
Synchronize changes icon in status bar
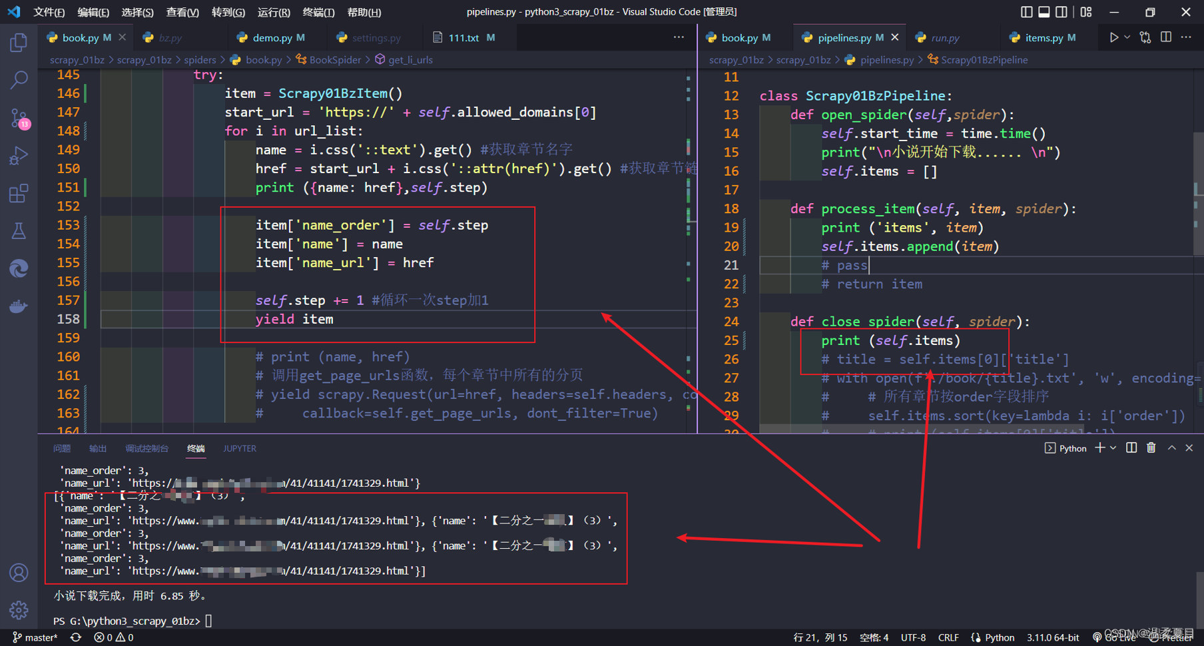(76, 637)
